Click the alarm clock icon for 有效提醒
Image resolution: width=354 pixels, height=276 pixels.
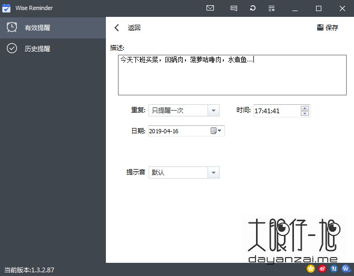pos(12,27)
